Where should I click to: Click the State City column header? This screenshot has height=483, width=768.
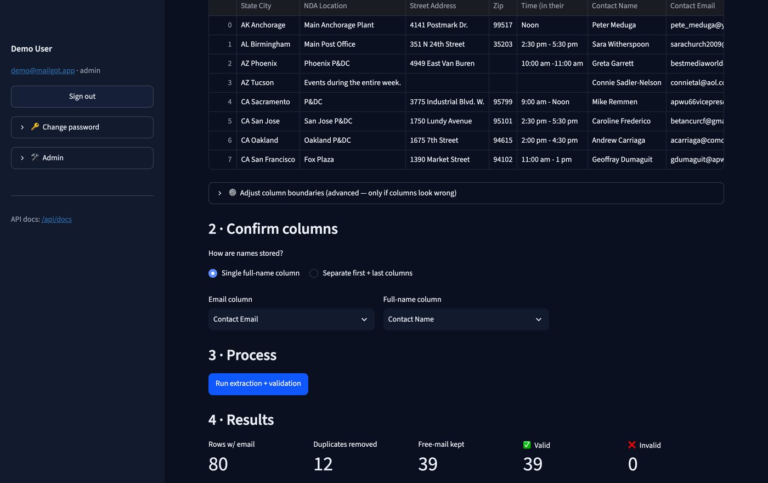click(x=268, y=6)
